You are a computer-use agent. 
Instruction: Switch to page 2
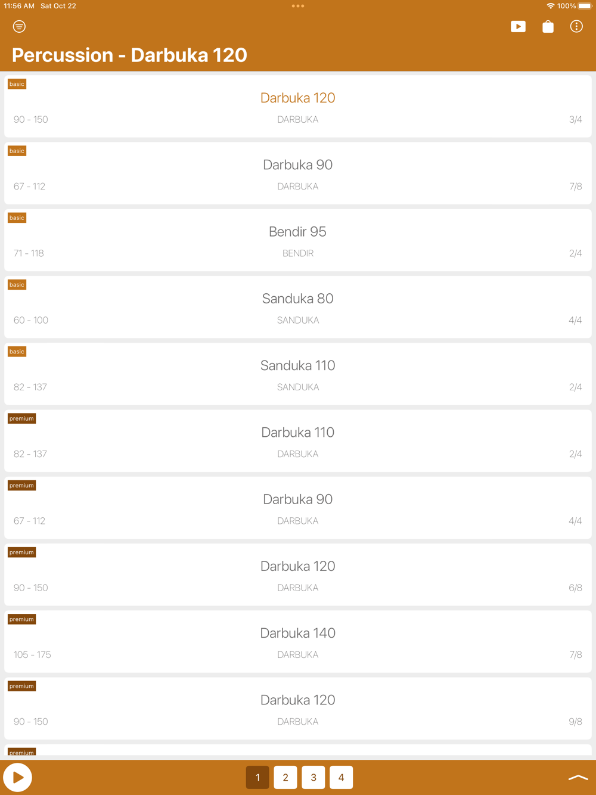click(x=285, y=777)
